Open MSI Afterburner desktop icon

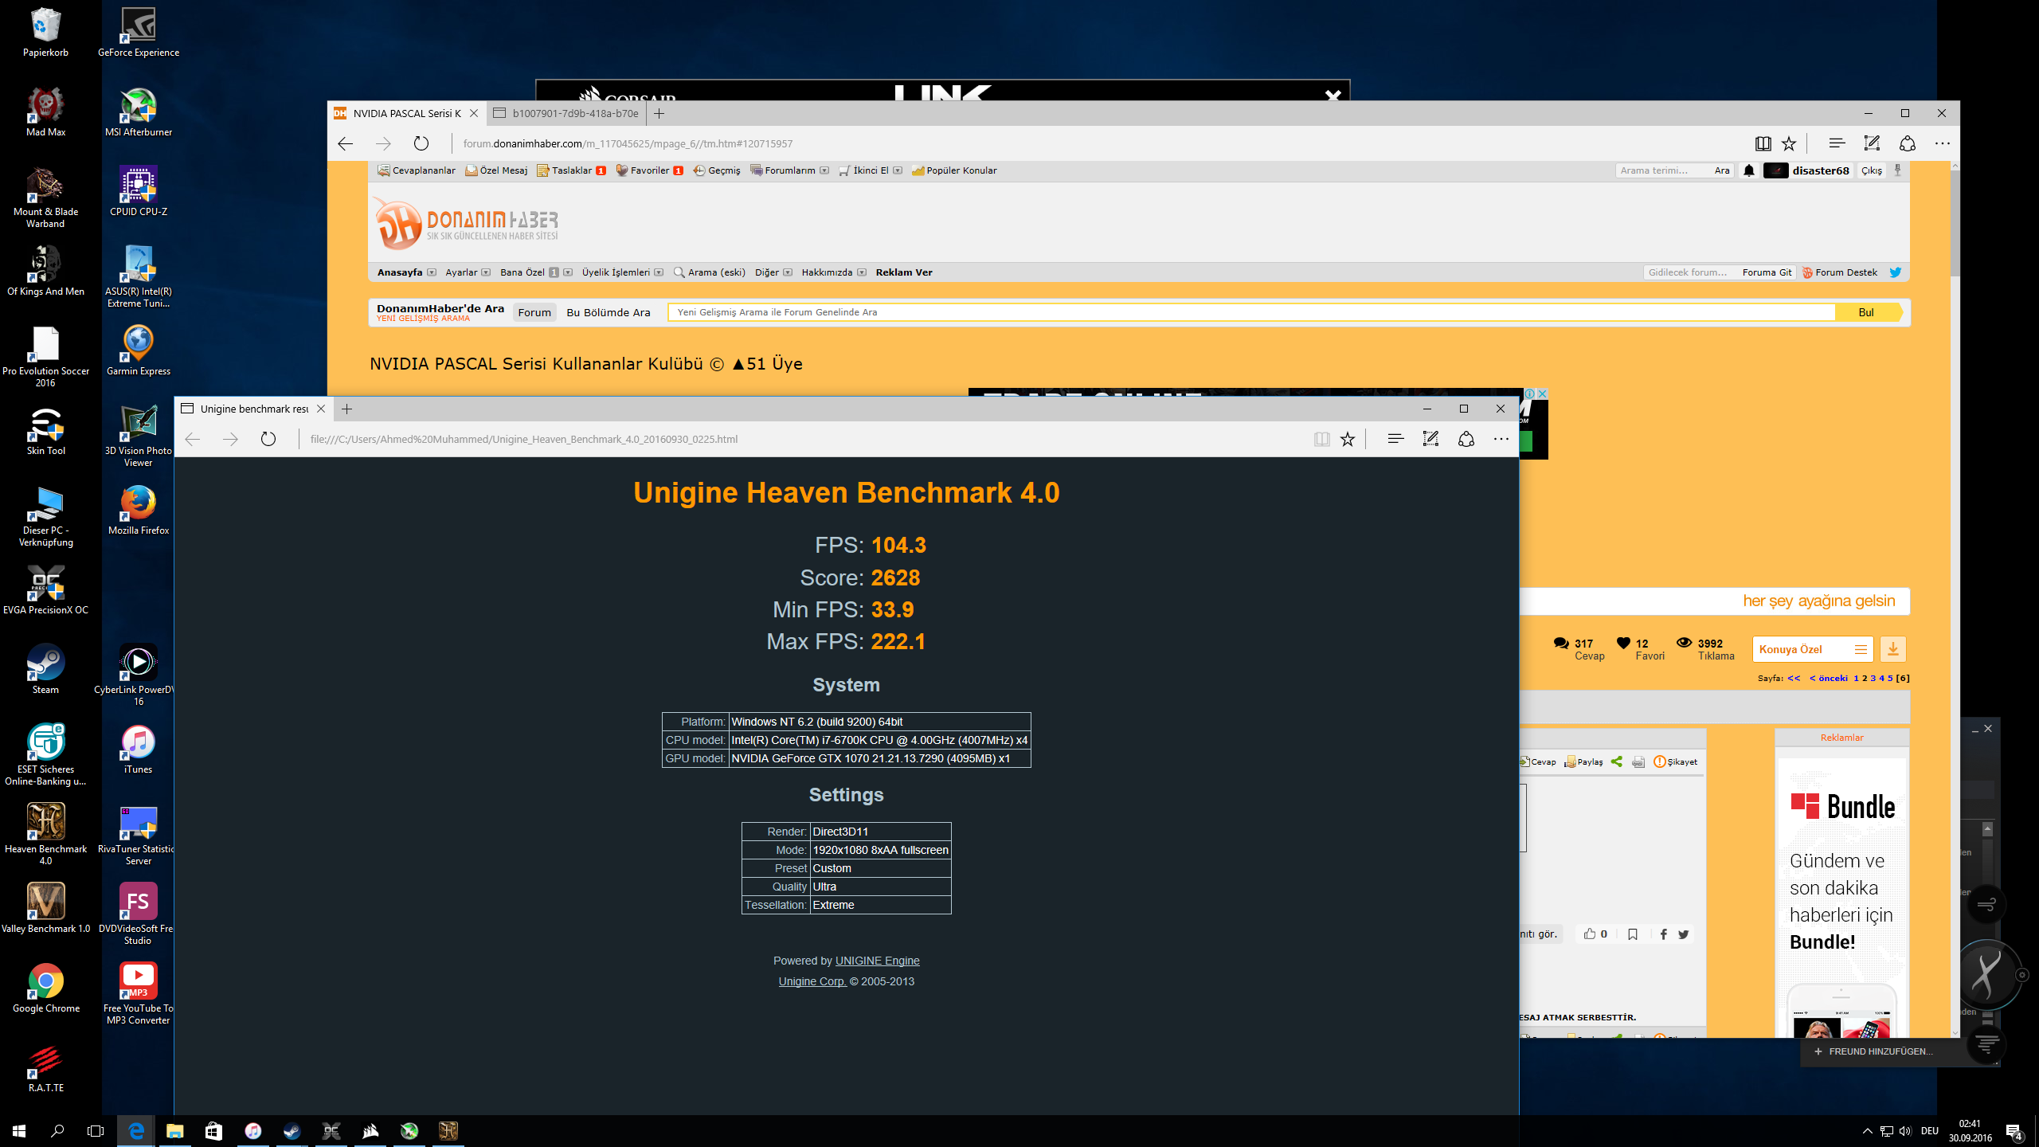pos(139,112)
